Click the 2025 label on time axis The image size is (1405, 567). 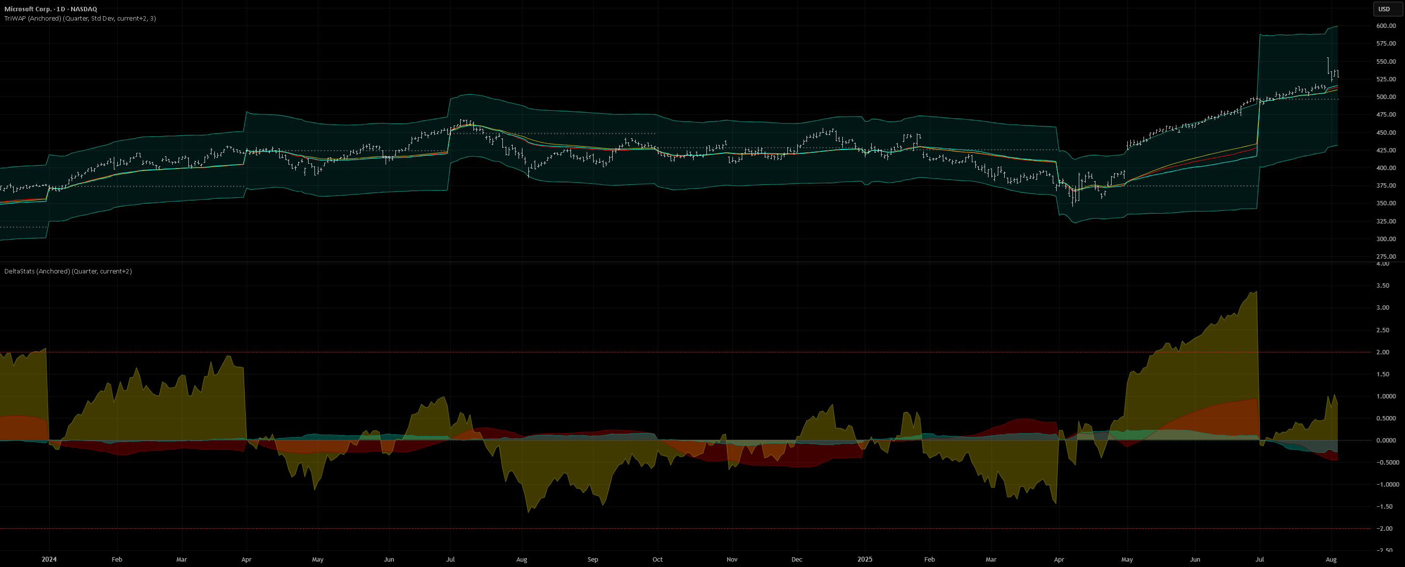pyautogui.click(x=864, y=559)
